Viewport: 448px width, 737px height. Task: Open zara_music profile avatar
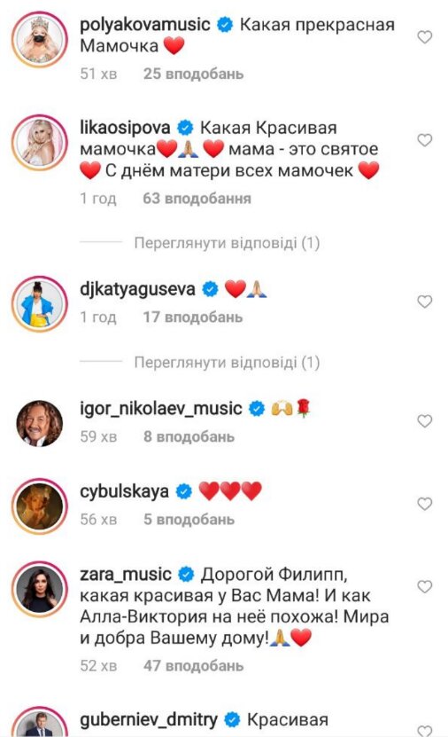coord(40,589)
